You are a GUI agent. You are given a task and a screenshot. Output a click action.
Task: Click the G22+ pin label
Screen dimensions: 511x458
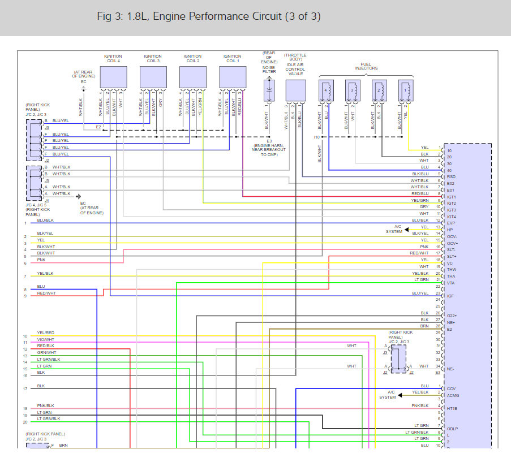click(452, 316)
